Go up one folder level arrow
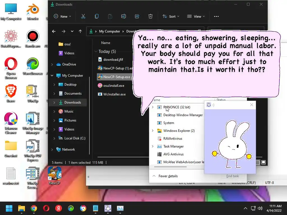Viewport: 287px width, 215px height. 80,31
